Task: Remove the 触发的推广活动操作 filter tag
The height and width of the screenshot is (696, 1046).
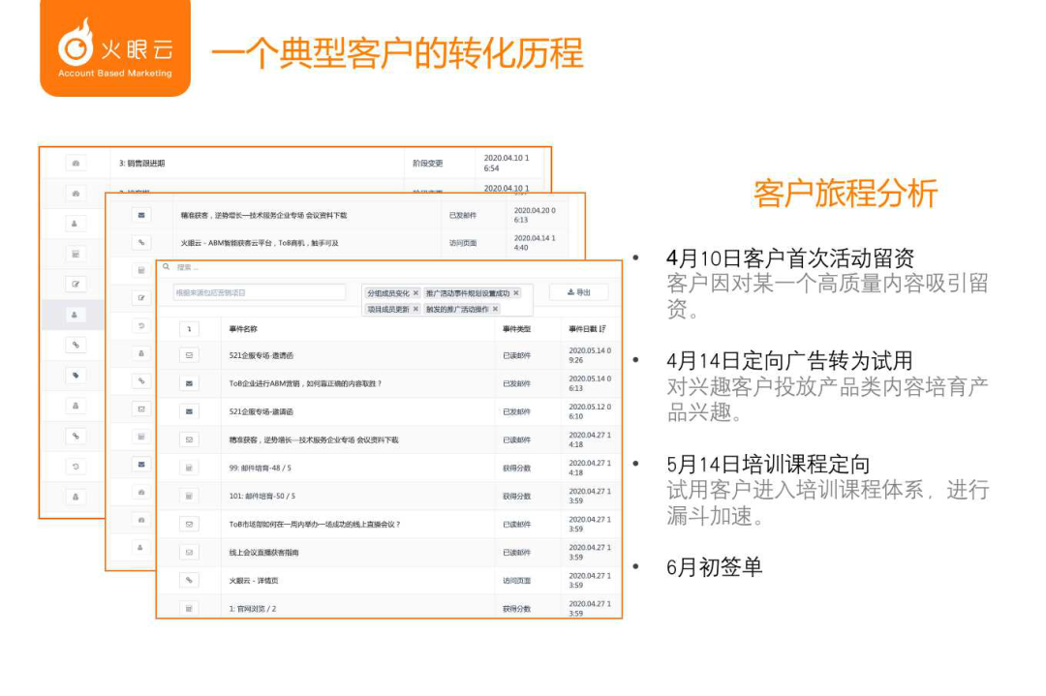Action: coord(495,310)
